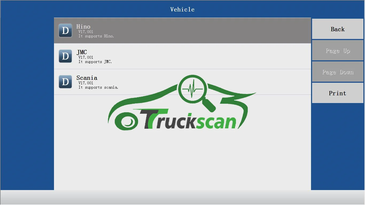This screenshot has width=365, height=205.
Task: Select the JMC vehicle name
Action: coord(82,52)
